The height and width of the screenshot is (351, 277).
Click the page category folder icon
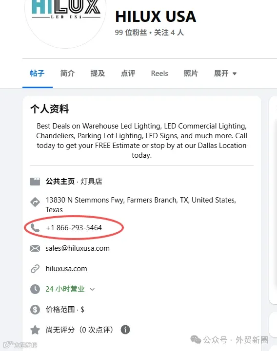coord(35,182)
